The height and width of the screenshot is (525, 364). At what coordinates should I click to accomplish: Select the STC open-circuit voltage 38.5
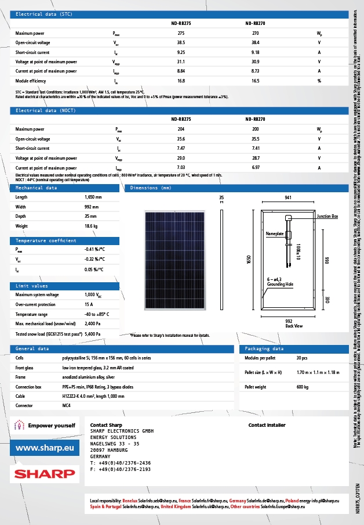click(181, 42)
